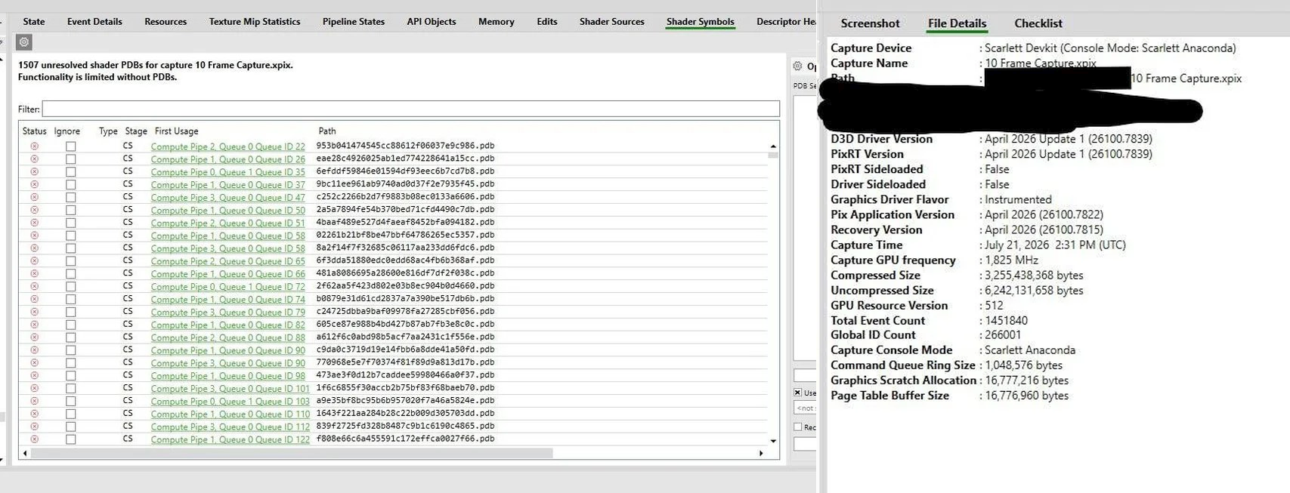Tick Ignore checkbox for Queue ID 35 row
Image resolution: width=1290 pixels, height=493 pixels.
70,172
